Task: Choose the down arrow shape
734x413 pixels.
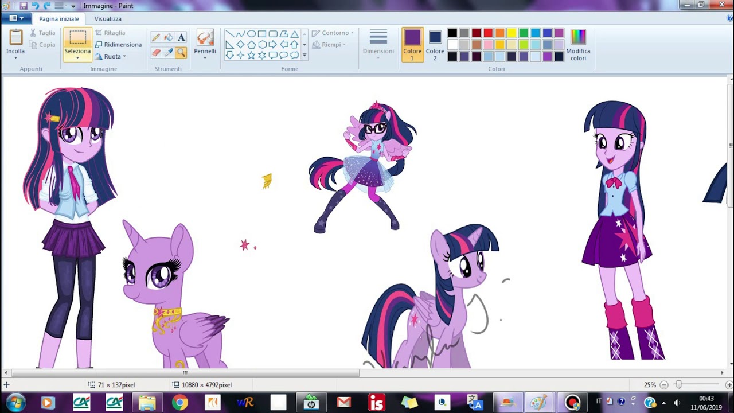Action: 229,55
